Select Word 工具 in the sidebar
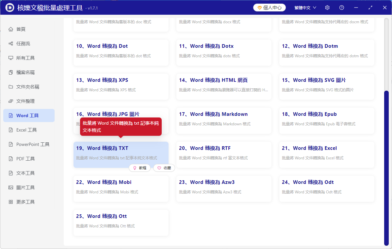This screenshot has height=249, width=392. pos(29,115)
